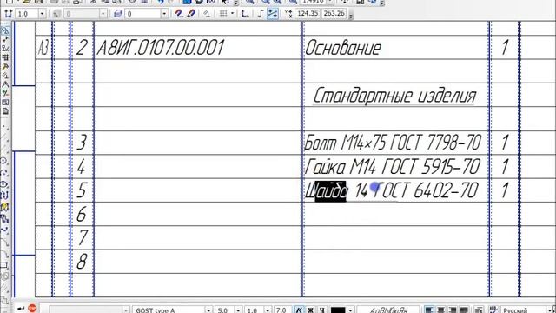Screen dimensions: 556x313
Task: Click the name cell Основание
Action: point(343,48)
